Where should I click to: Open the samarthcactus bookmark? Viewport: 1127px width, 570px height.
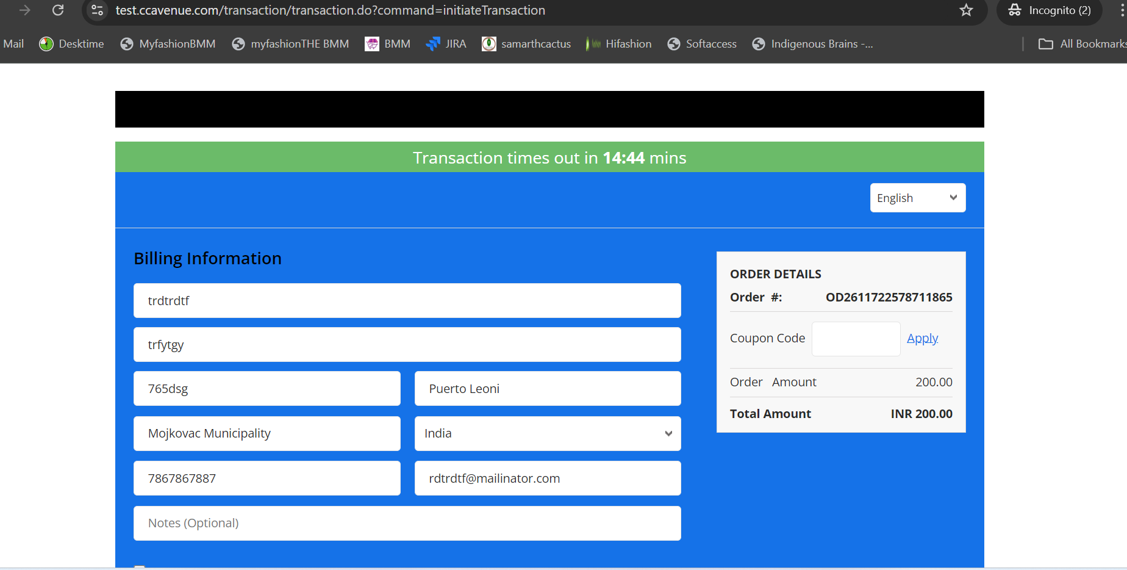[x=526, y=44]
